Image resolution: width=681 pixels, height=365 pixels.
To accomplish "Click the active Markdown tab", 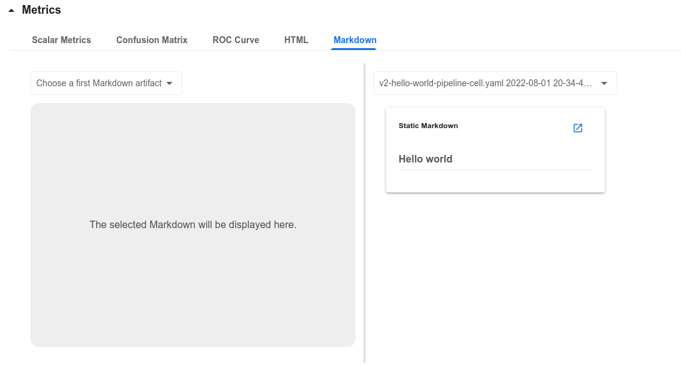I will click(x=355, y=40).
